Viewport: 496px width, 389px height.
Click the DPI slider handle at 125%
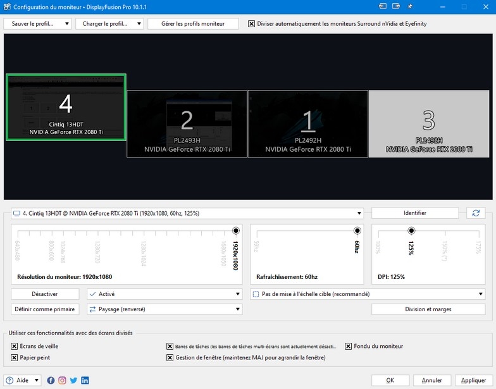411,230
